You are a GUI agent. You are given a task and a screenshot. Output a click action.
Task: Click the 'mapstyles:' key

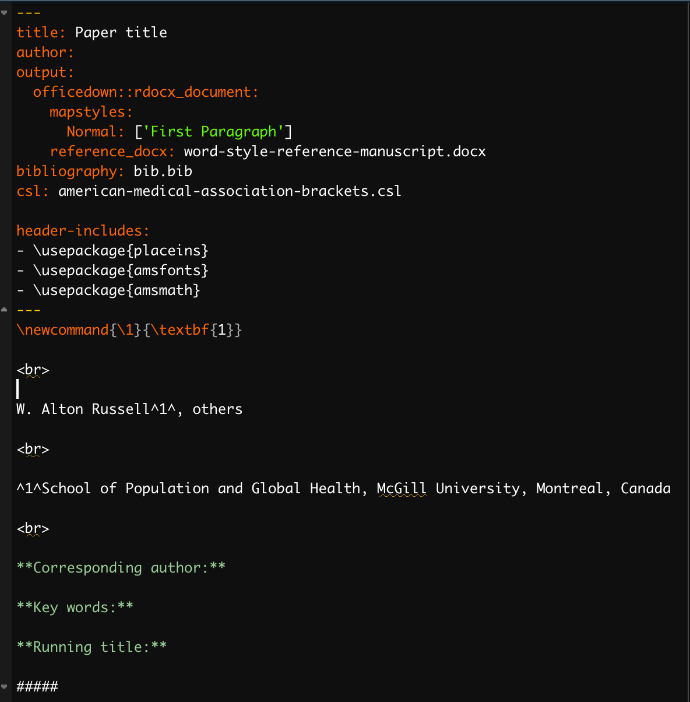91,112
